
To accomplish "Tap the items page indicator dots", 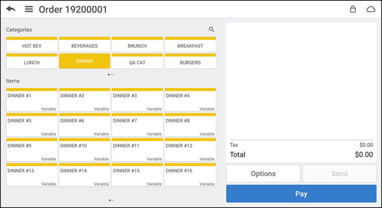I will click(111, 200).
